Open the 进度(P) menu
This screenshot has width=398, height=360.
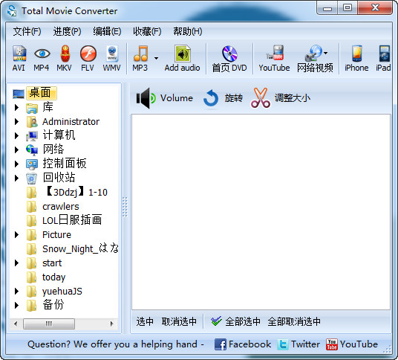click(x=67, y=31)
